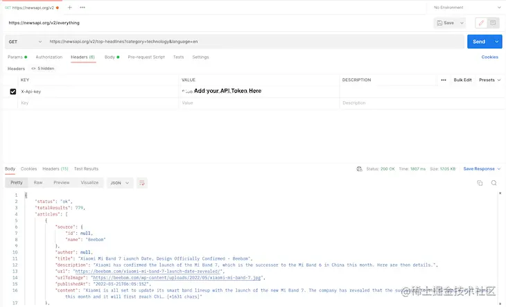
Task: Click the X-Api-key key cell
Action: tap(98, 91)
